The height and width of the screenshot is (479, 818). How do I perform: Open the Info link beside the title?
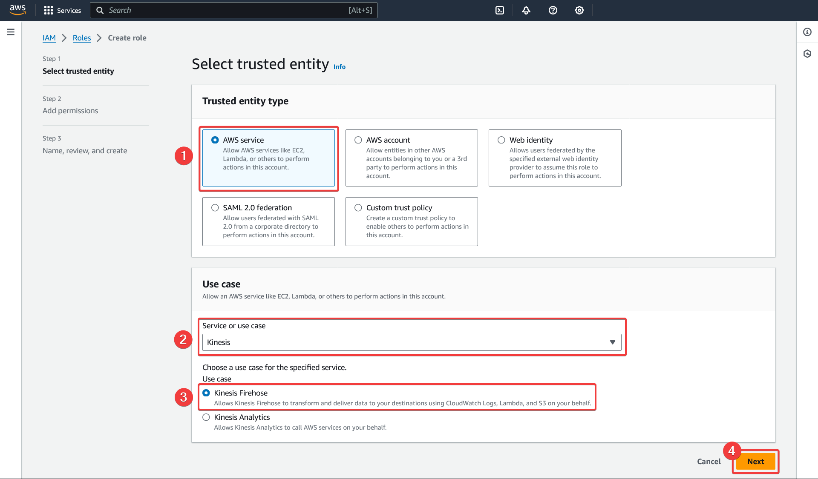[x=340, y=67]
